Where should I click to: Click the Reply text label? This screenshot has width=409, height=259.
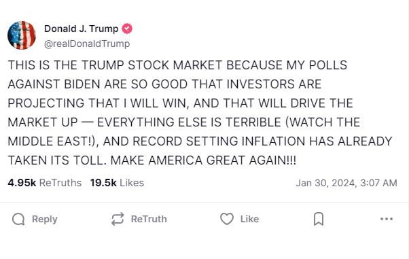pyautogui.click(x=45, y=219)
